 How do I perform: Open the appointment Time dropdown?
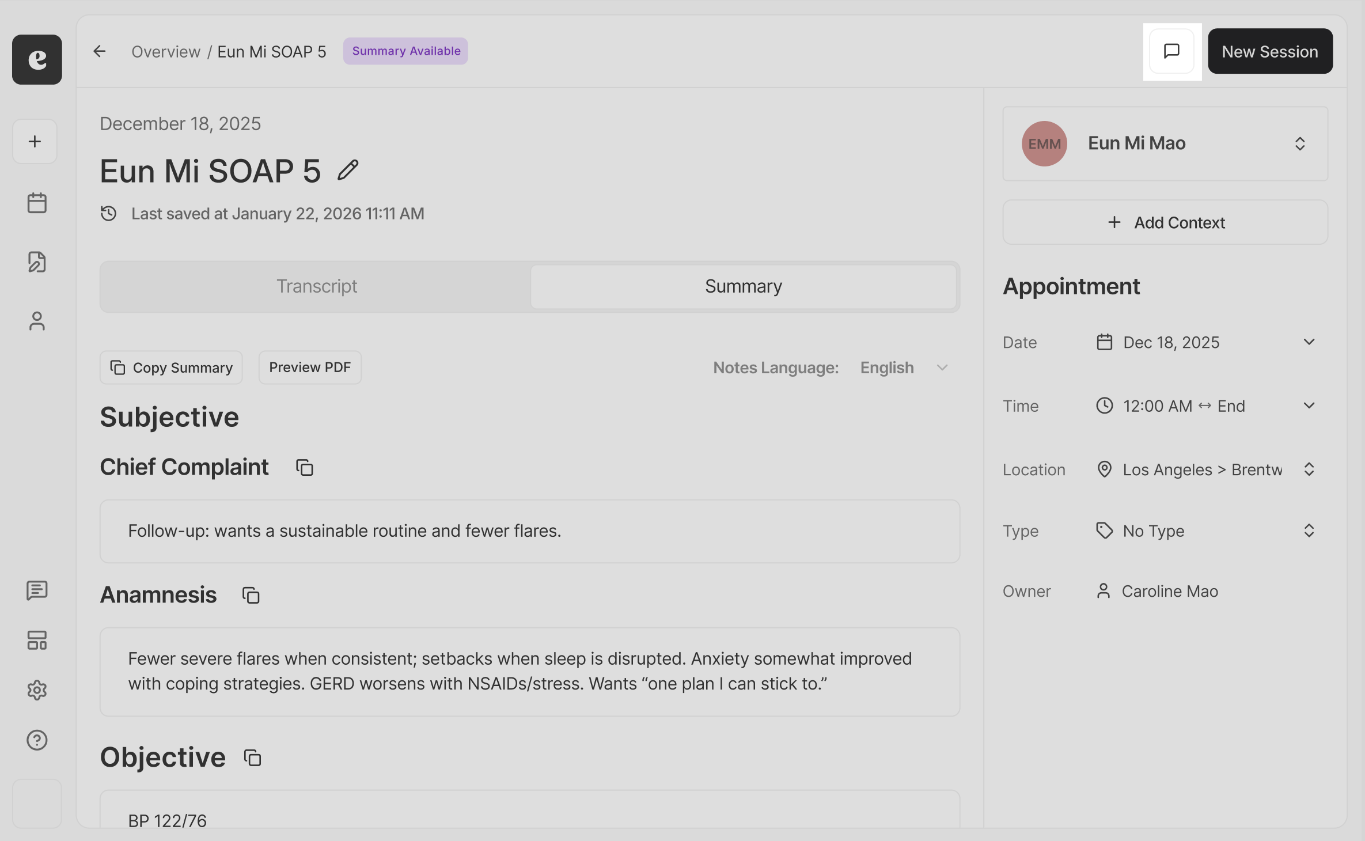(1206, 406)
